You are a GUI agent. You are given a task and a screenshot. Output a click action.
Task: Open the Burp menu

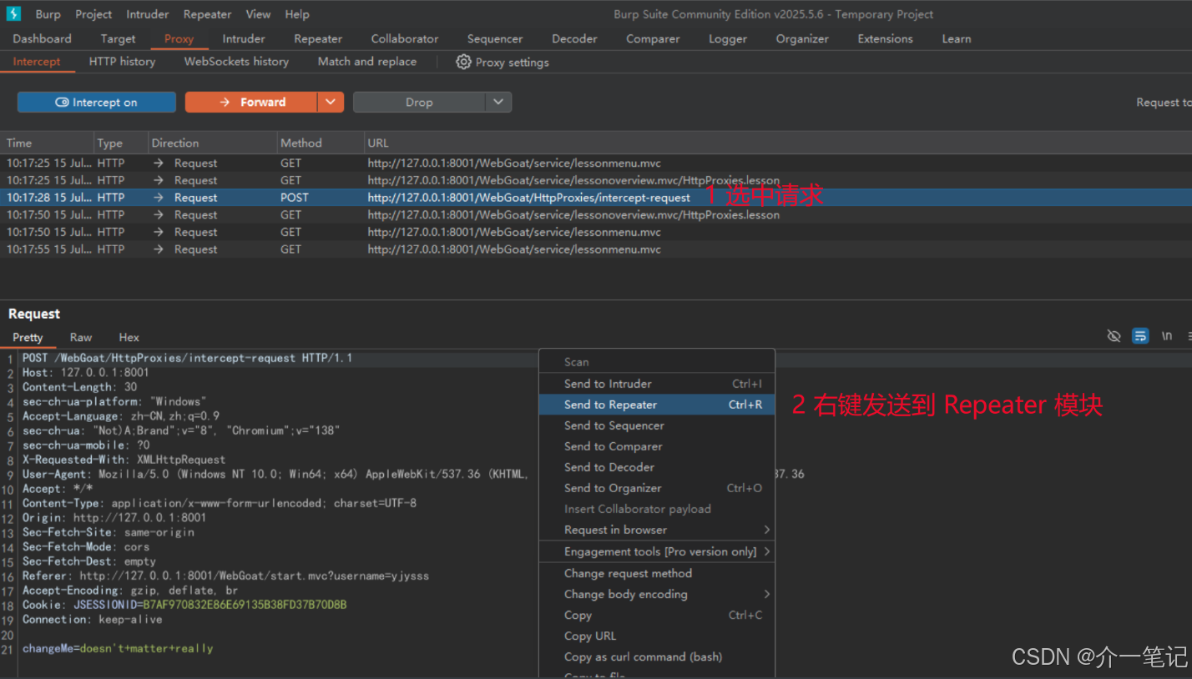click(48, 14)
